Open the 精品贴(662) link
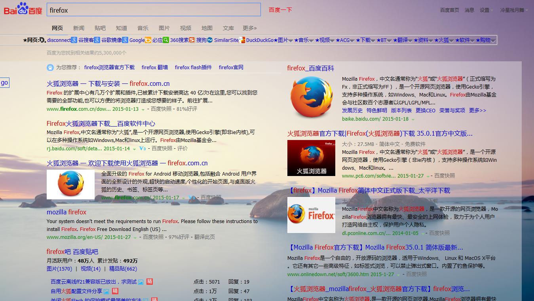This screenshot has width=534, height=301. [123, 269]
